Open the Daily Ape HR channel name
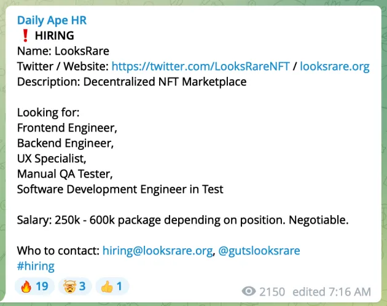The height and width of the screenshot is (306, 387). (52, 20)
